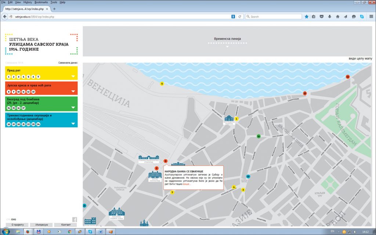Open the Downloads arrow icon in toolbar
The height and width of the screenshot is (235, 376).
coord(329,17)
